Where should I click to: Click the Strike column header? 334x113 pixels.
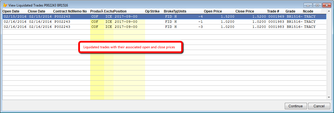[x=157, y=11]
